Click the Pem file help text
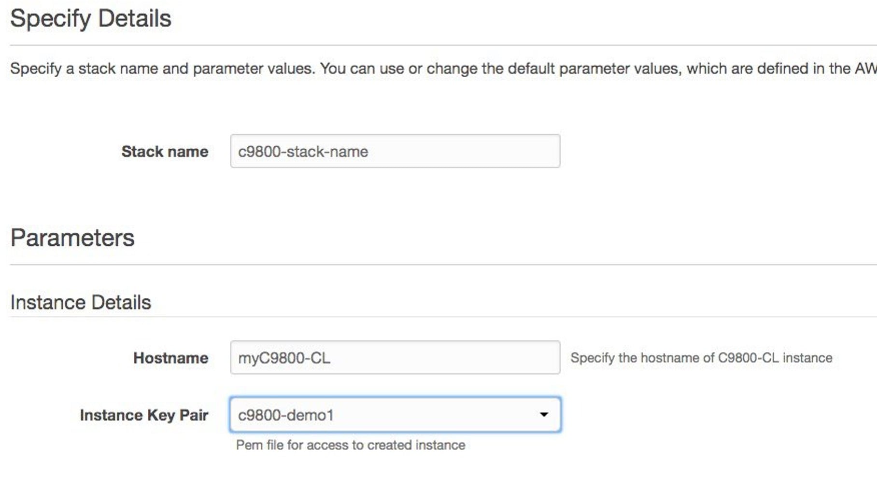This screenshot has width=878, height=478. tap(351, 445)
